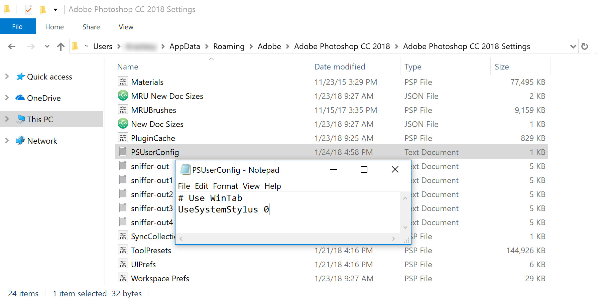
Task: Click the OneDrive cloud icon
Action: click(x=20, y=98)
